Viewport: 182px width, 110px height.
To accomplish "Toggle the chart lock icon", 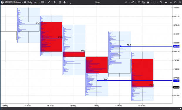I will (x=148, y=2).
